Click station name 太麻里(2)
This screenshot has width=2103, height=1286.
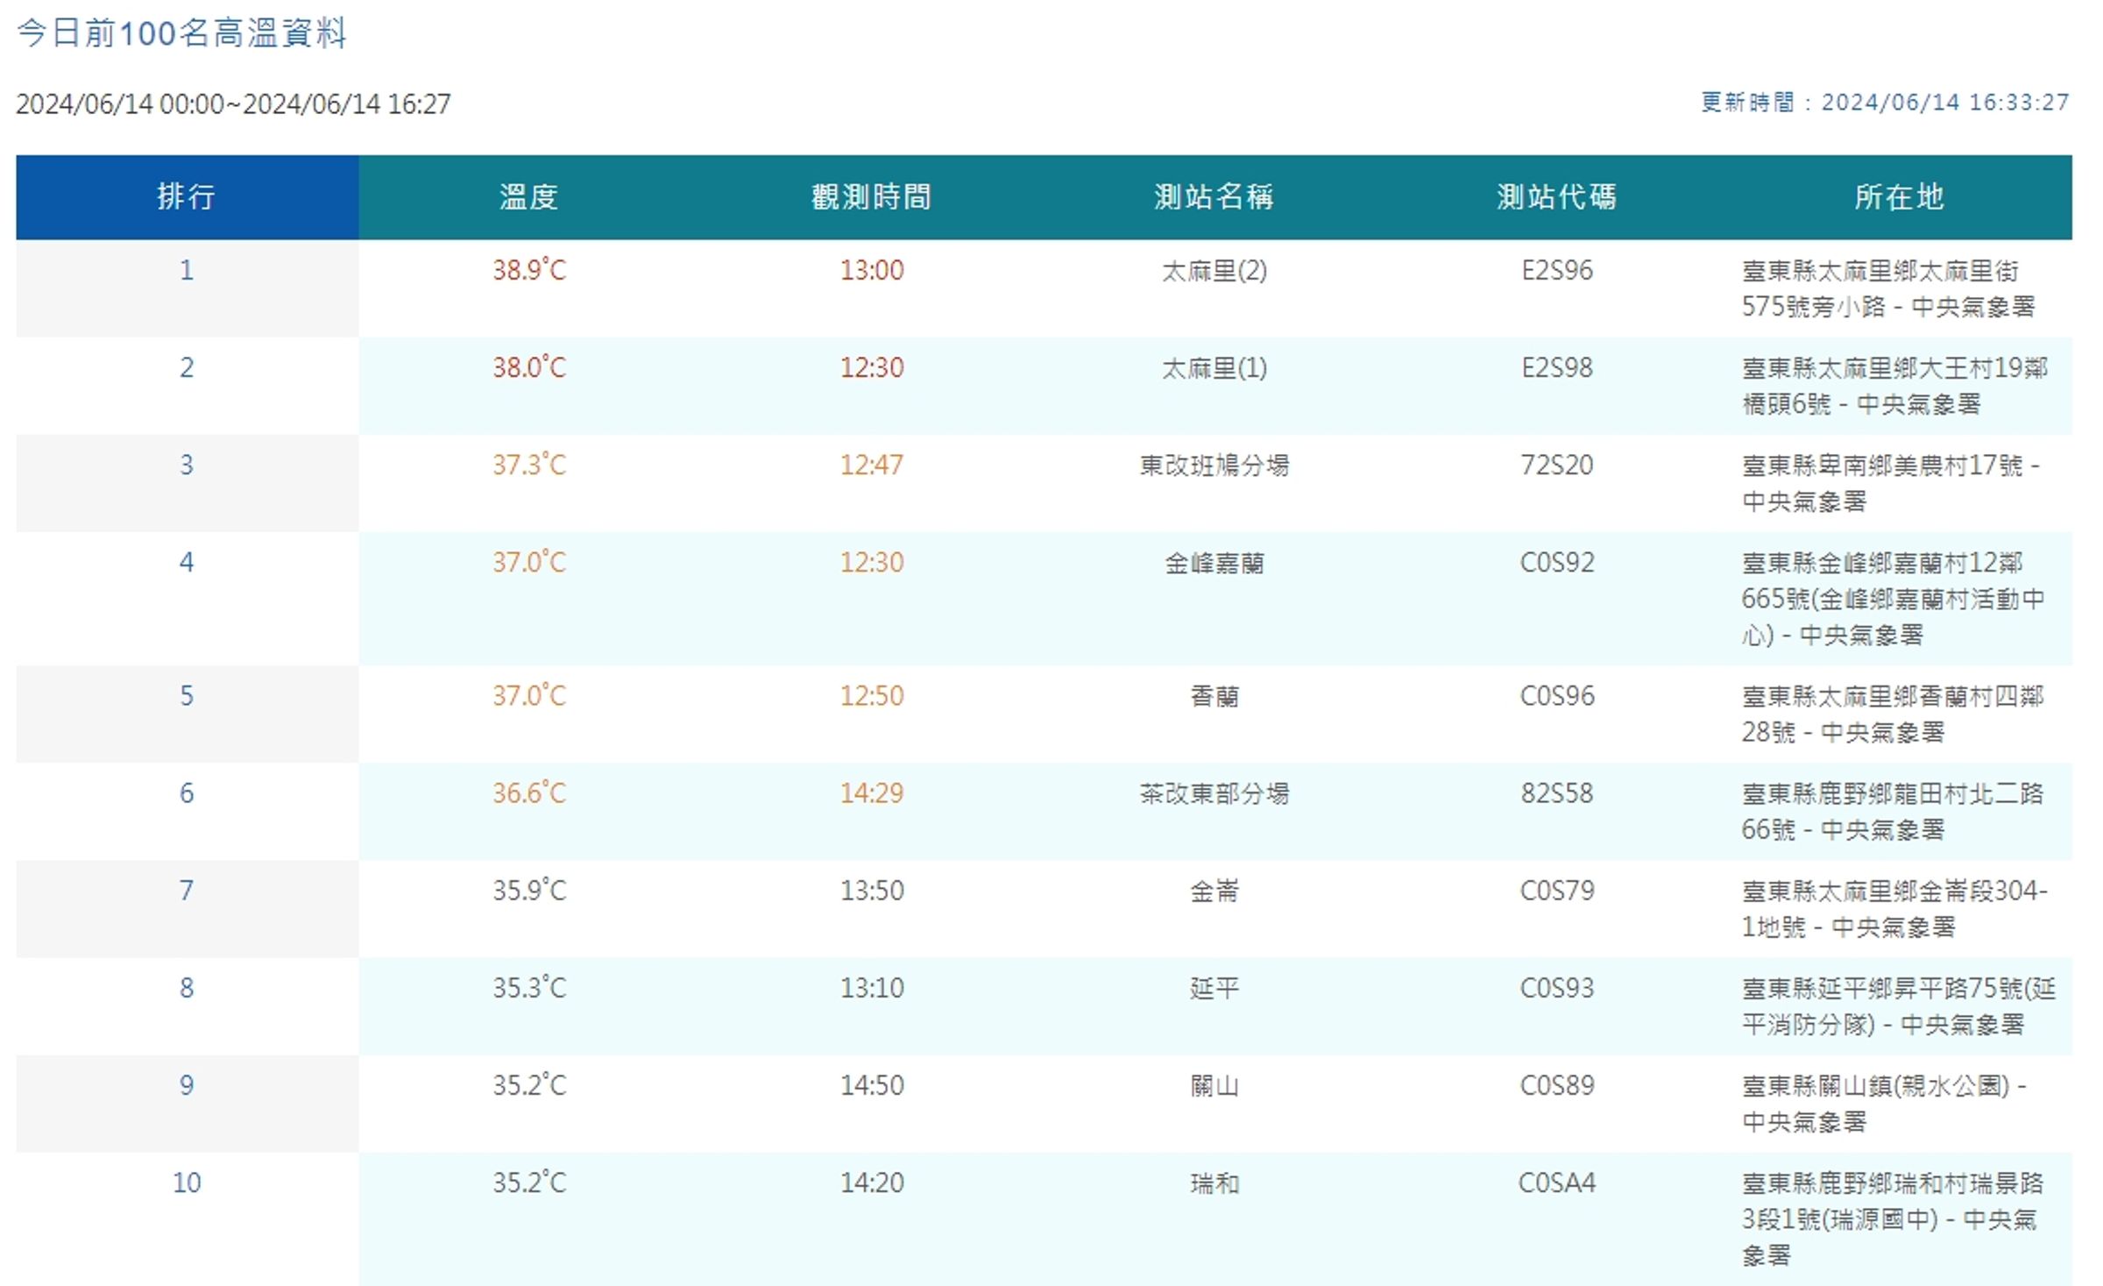click(x=1214, y=271)
